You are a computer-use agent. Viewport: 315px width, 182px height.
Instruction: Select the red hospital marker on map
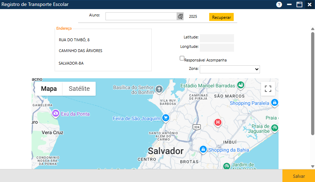[218, 122]
